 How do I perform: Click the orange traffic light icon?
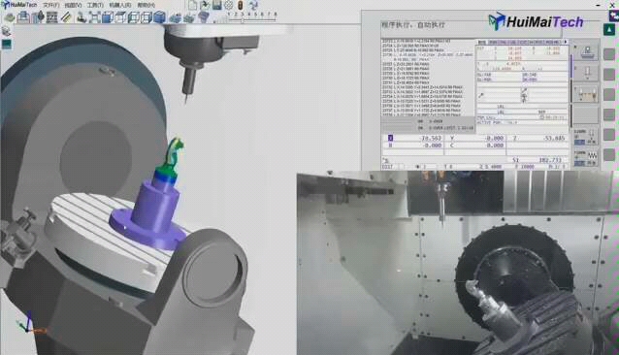241,5
